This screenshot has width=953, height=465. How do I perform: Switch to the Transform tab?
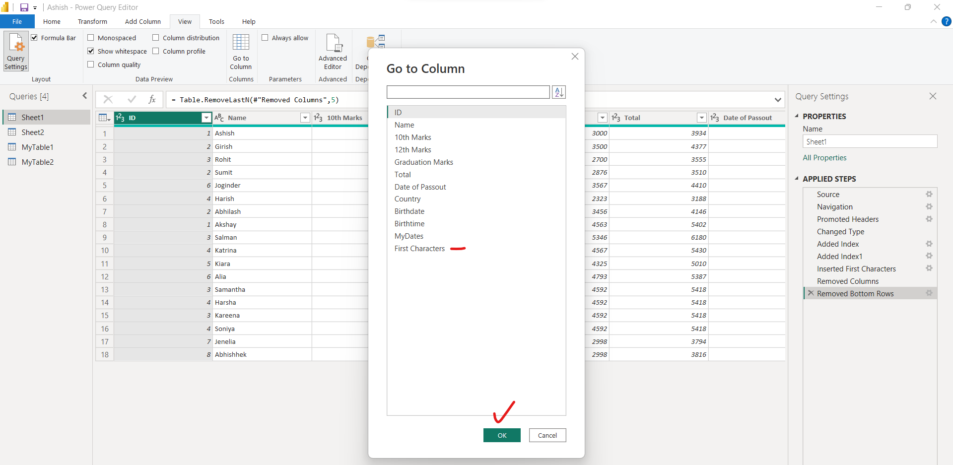click(92, 22)
